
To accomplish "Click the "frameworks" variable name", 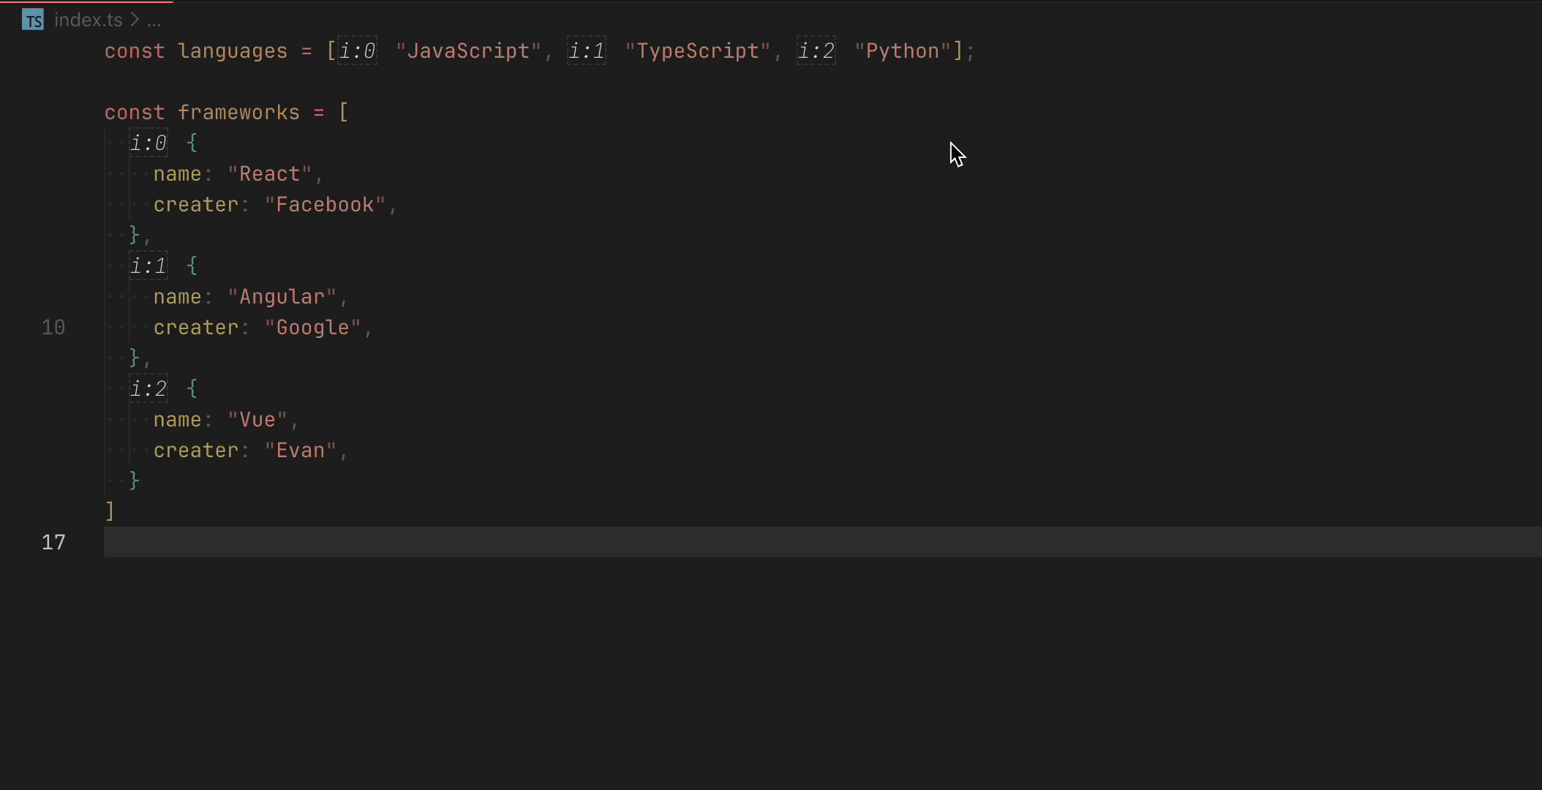I will 238,112.
